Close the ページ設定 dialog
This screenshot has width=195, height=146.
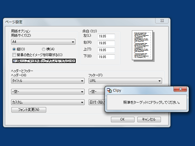[x=162, y=21]
